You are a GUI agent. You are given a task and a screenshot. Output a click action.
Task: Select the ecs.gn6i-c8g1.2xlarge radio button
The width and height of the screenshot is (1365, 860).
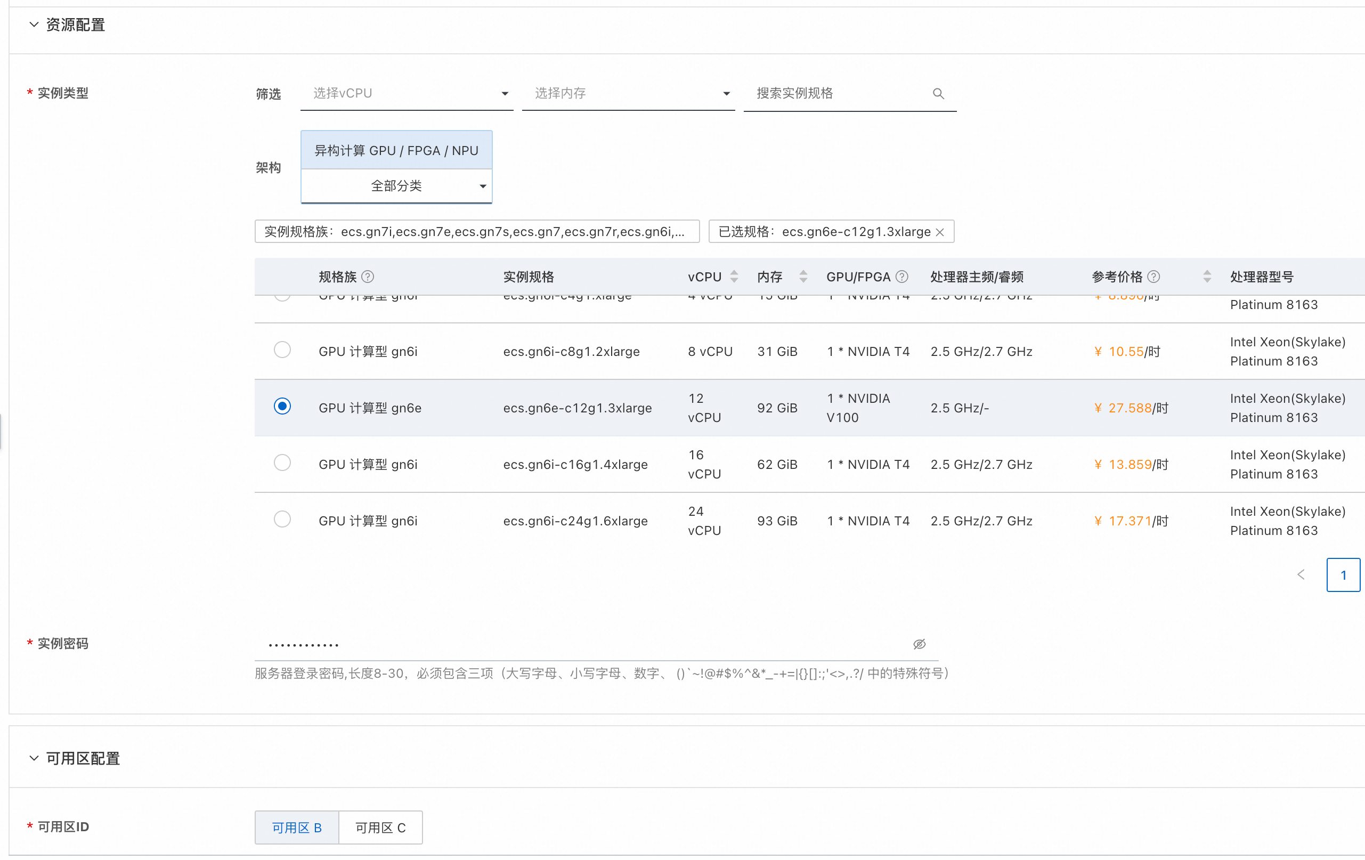282,351
